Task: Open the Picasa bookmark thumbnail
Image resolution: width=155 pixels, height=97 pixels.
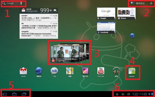Action: 126,13
